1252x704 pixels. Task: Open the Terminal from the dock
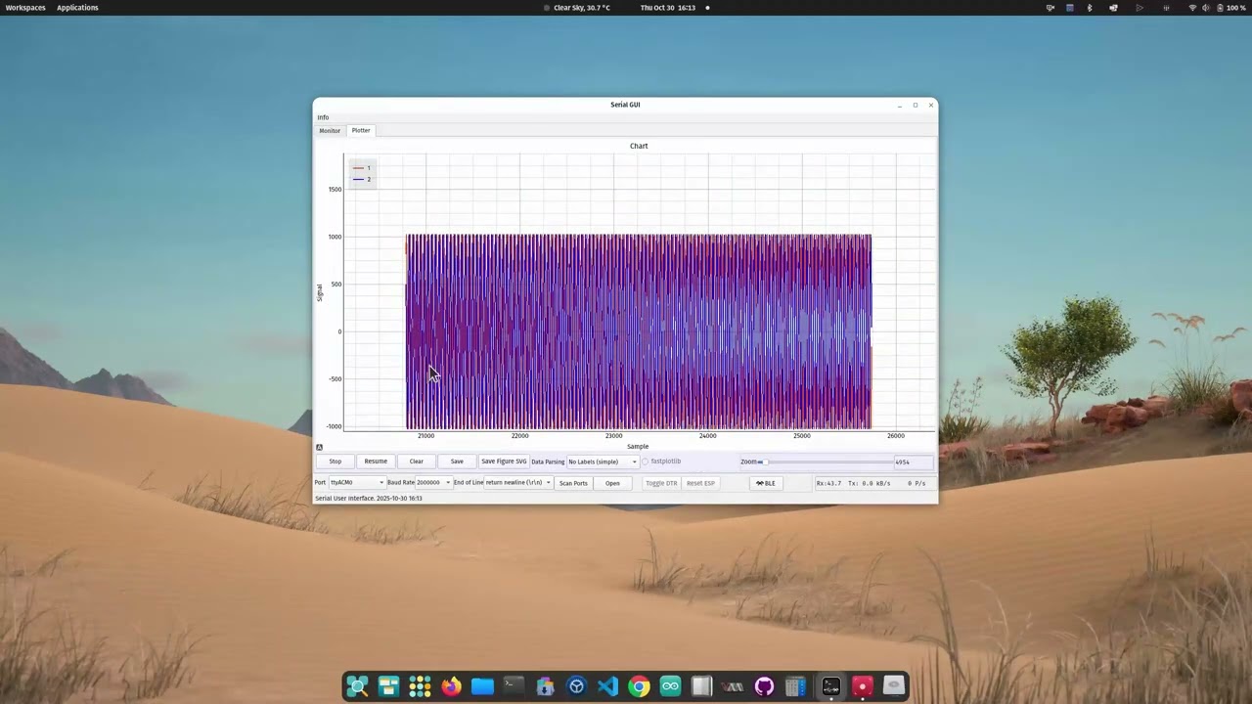click(514, 686)
